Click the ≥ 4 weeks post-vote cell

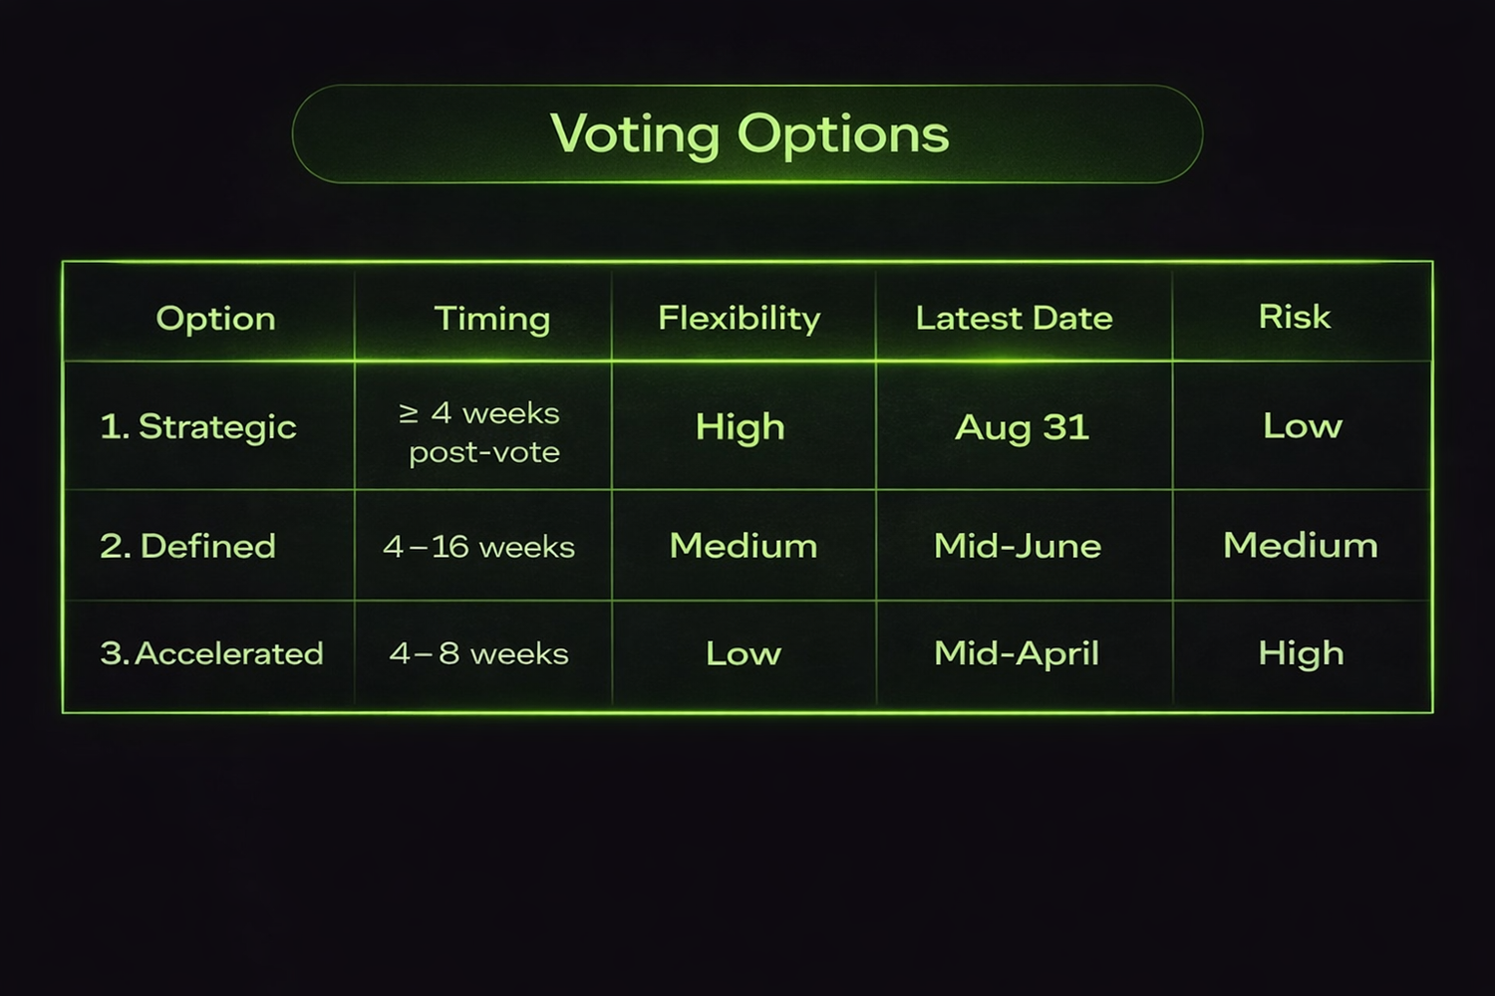(482, 432)
